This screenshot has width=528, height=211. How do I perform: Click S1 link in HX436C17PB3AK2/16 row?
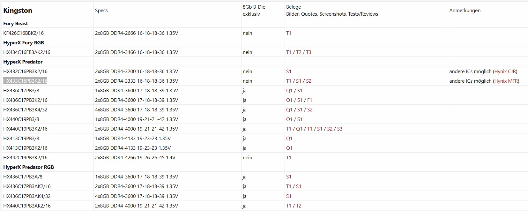pos(298,186)
